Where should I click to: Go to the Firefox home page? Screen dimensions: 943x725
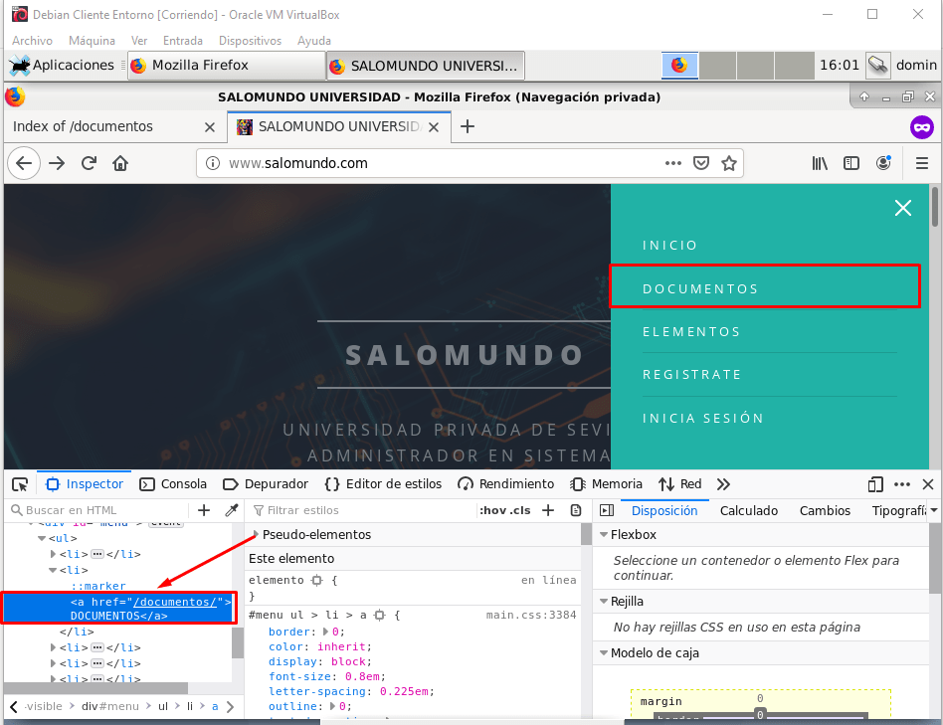tap(120, 163)
